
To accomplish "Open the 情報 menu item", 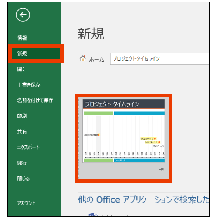I will click(22, 38).
